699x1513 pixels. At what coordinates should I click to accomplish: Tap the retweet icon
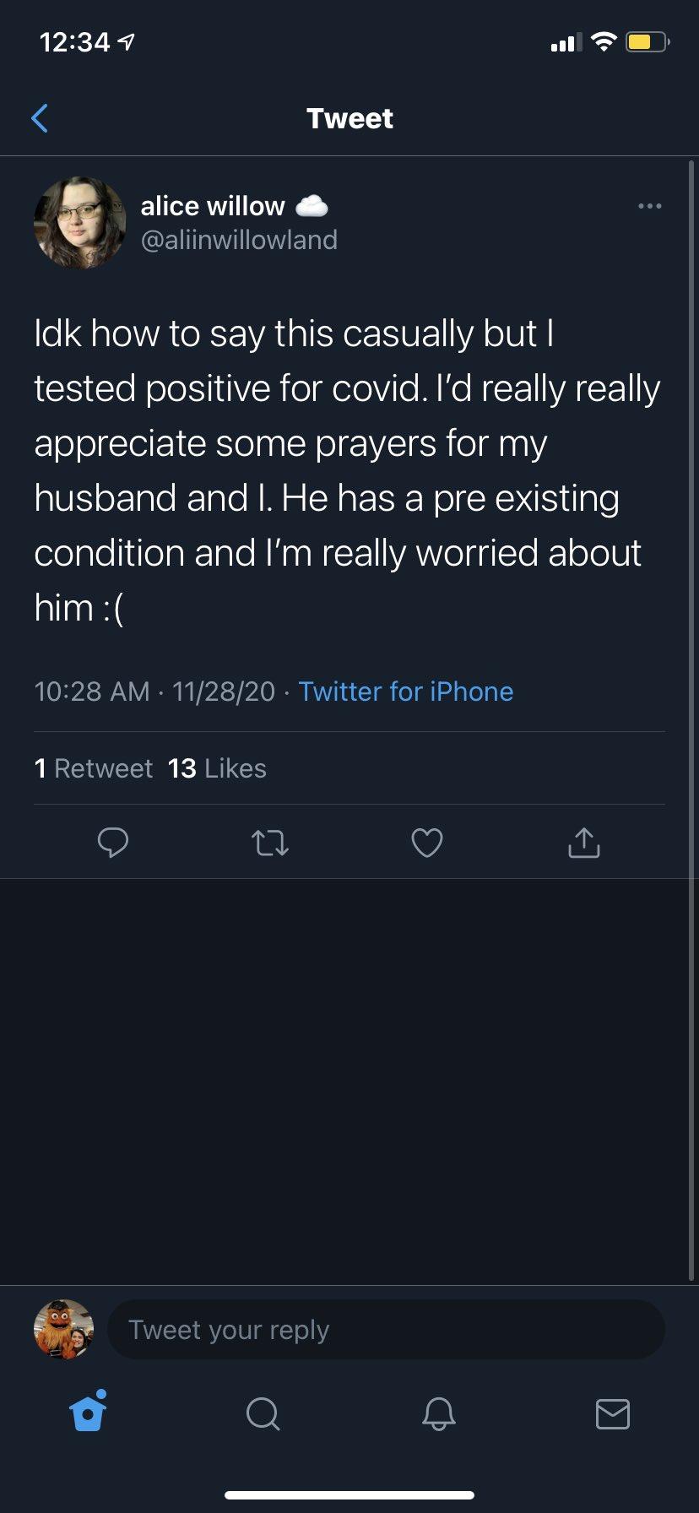(x=270, y=843)
